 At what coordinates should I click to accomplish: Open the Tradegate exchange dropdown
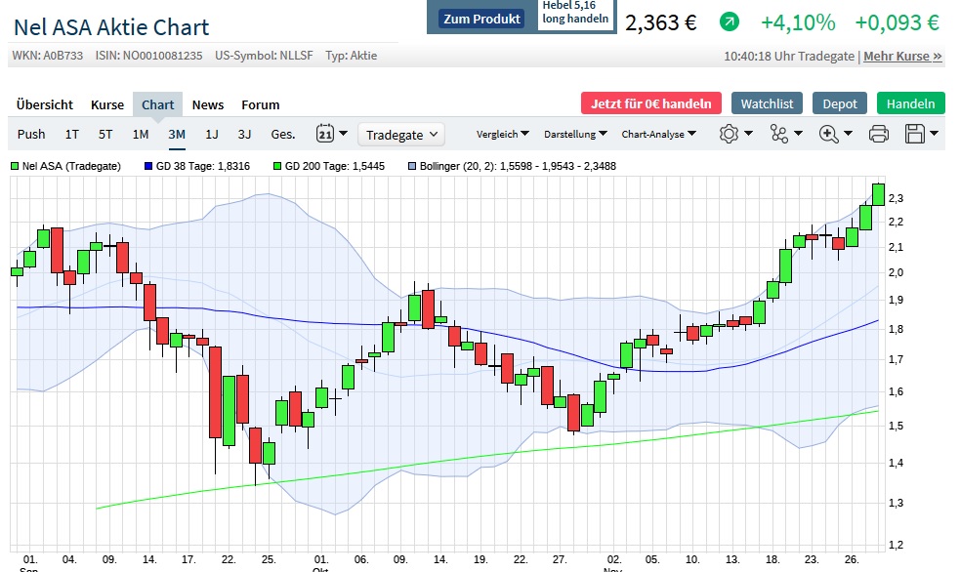coord(401,135)
